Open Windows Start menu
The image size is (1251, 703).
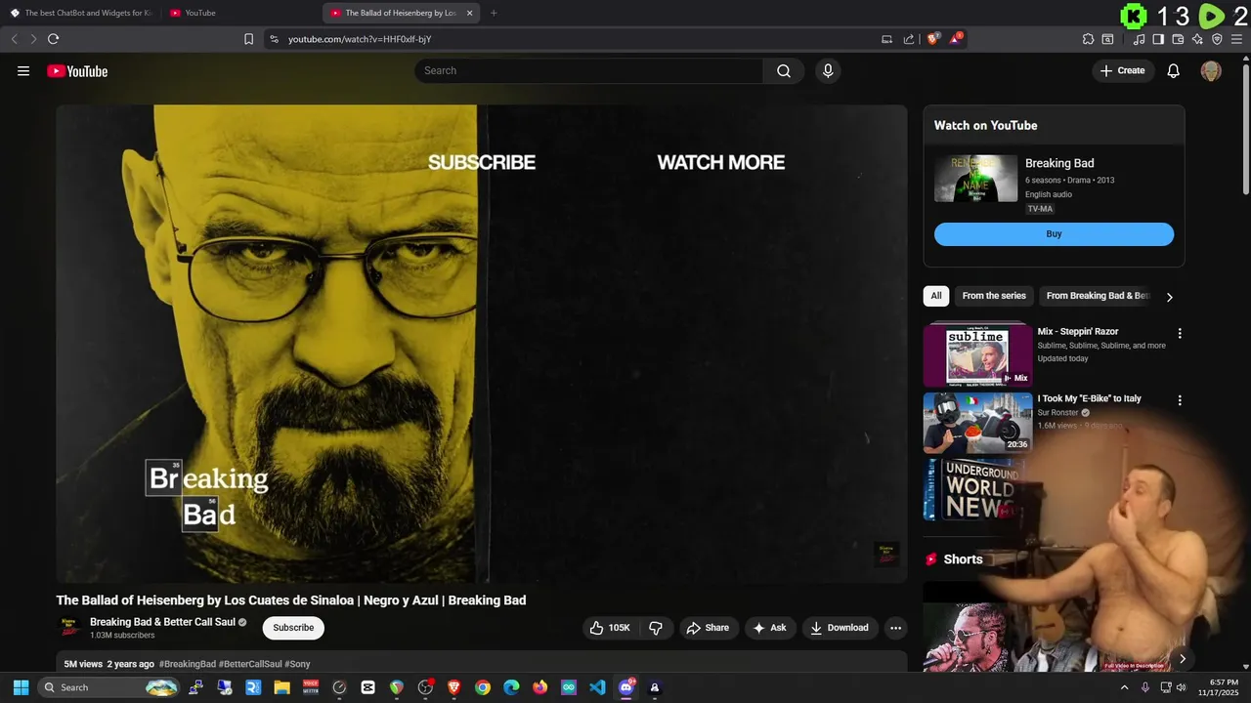[21, 687]
